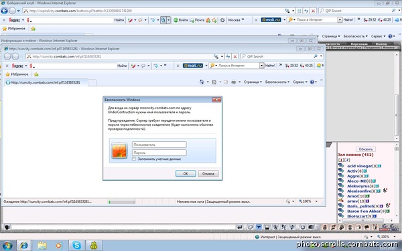The width and height of the screenshot is (402, 251).
Task: Open Страница menu in the suncity window
Action: coord(253,82)
